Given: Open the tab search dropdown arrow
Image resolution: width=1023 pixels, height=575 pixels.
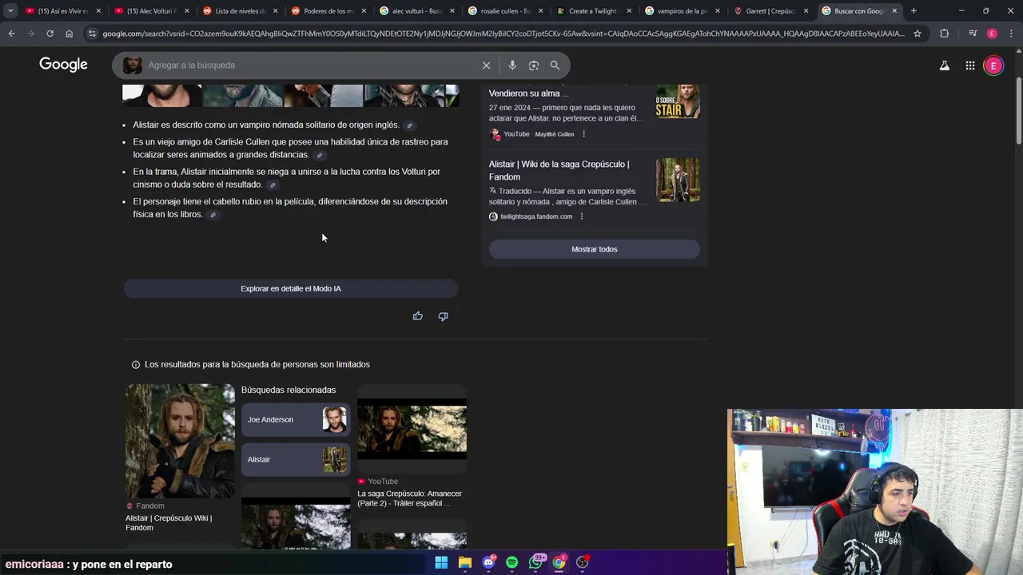Looking at the screenshot, I should 10,11.
